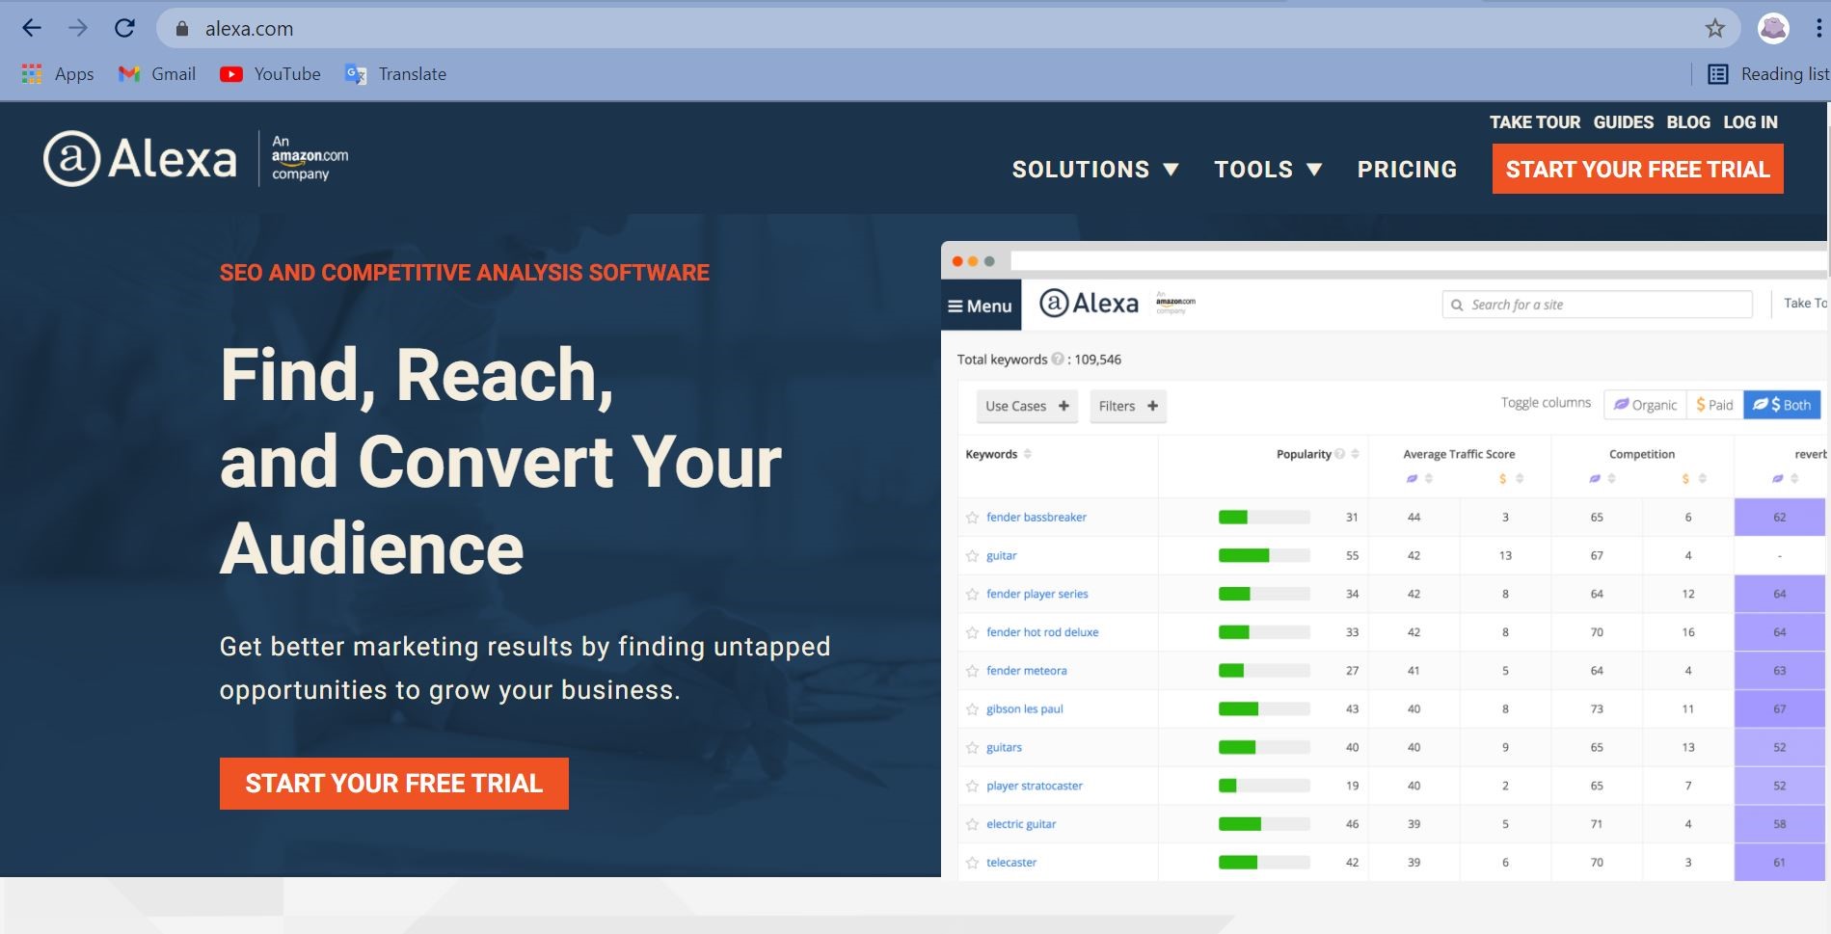Expand the Solutions dropdown

point(1095,170)
